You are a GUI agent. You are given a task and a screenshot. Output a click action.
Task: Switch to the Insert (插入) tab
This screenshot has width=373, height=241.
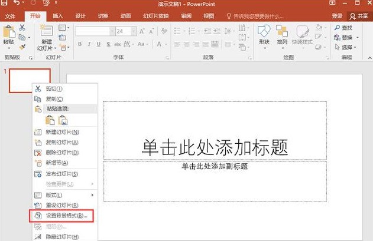click(58, 16)
